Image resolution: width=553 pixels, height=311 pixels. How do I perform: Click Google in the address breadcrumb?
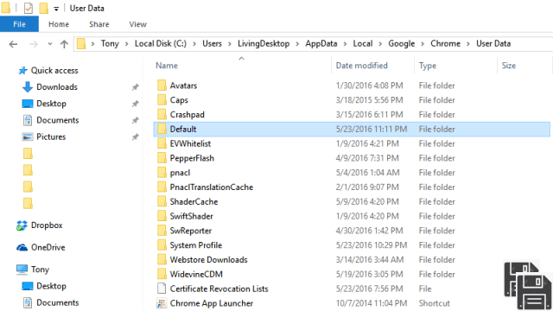(x=401, y=44)
